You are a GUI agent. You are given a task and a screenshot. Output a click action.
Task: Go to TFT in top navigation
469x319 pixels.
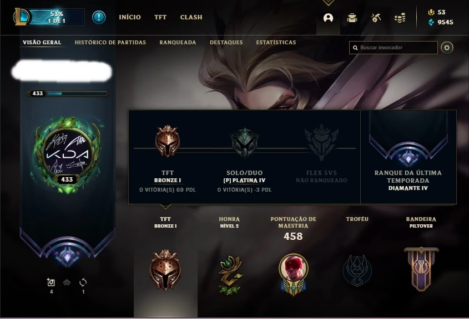point(160,17)
